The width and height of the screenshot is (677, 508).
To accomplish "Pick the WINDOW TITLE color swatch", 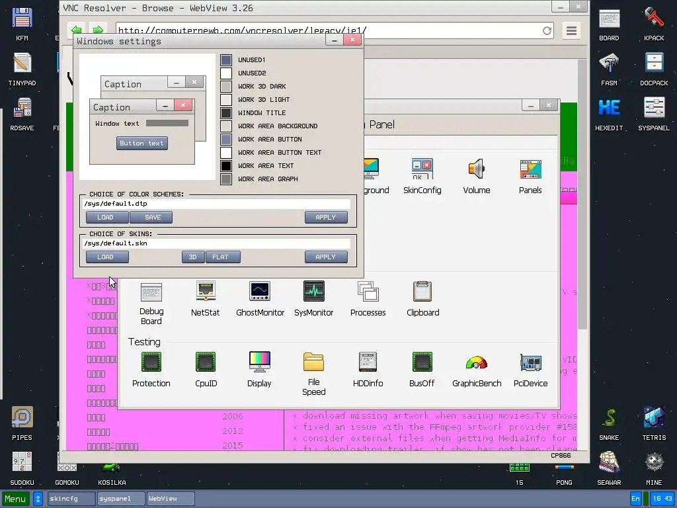I will pyautogui.click(x=226, y=112).
